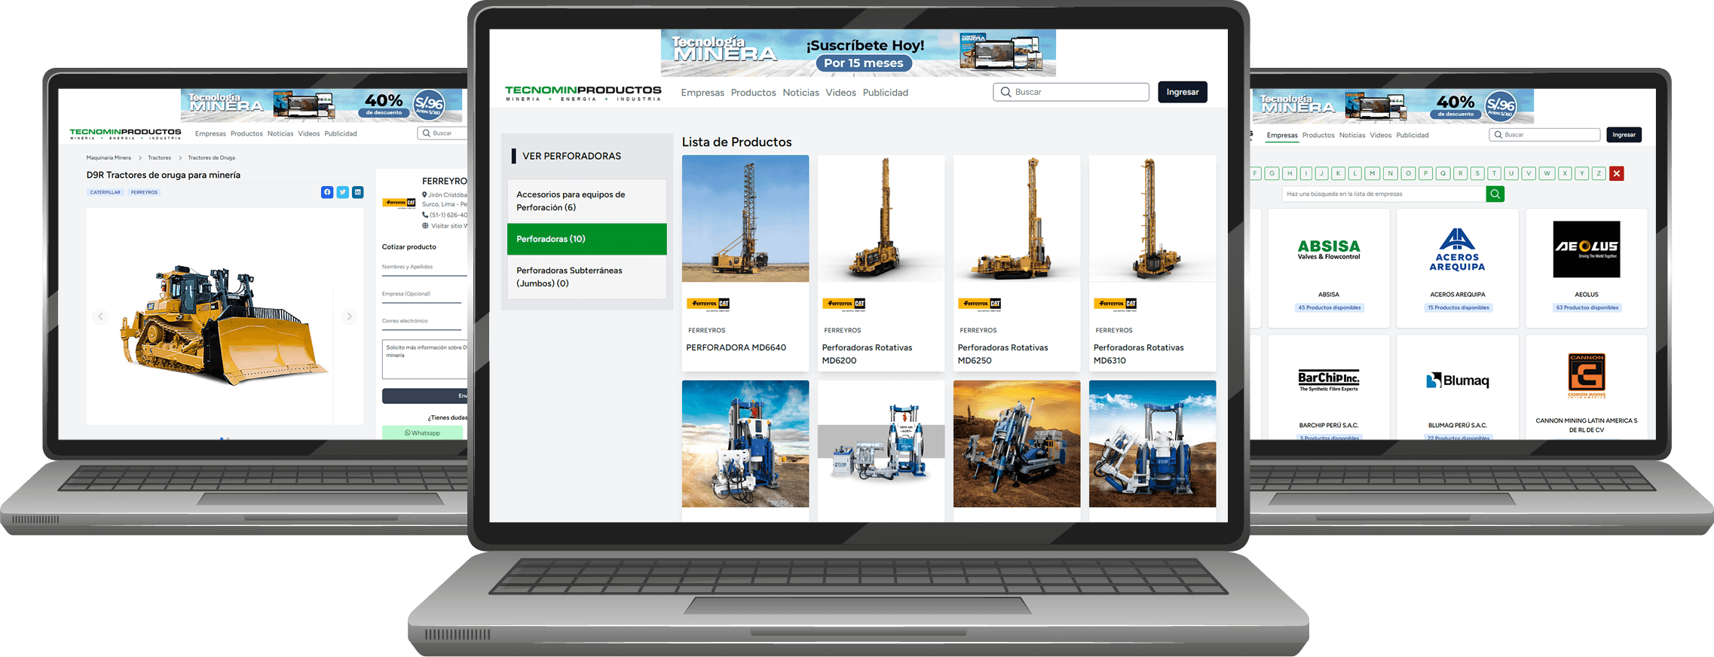Open ABSISA company logo card
The height and width of the screenshot is (657, 1714).
pos(1329,249)
